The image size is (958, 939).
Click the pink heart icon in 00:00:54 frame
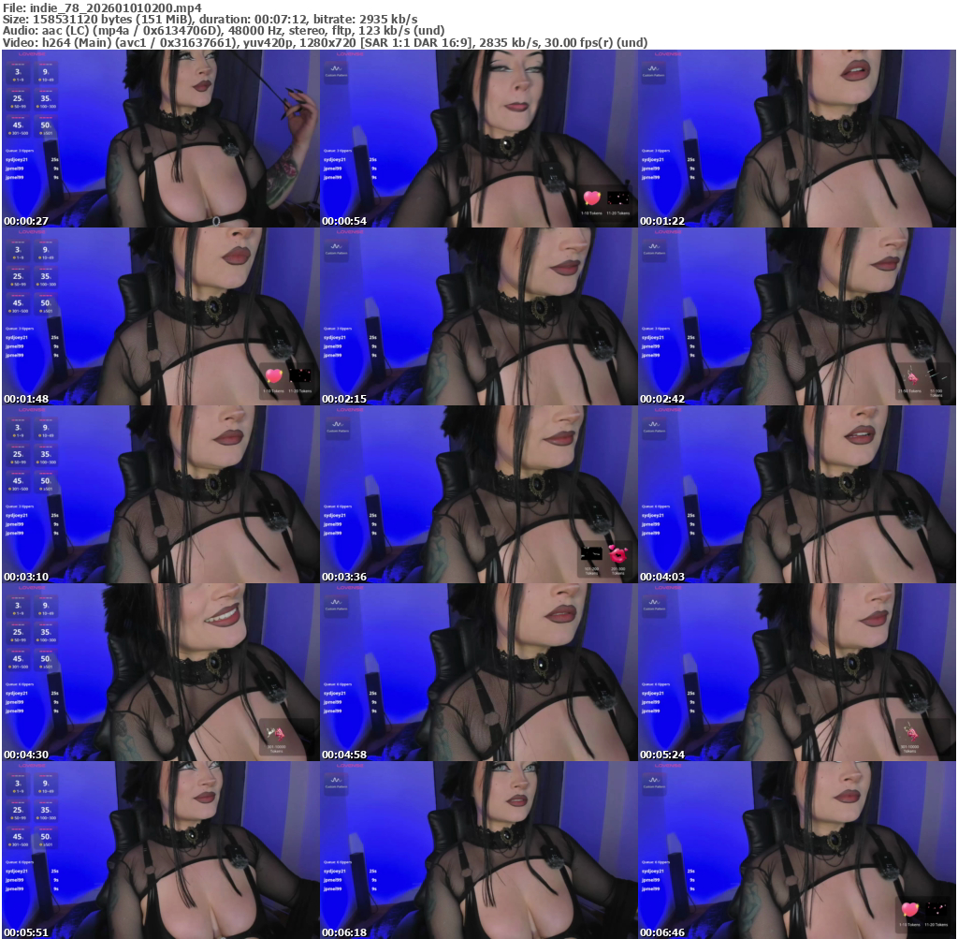[591, 198]
